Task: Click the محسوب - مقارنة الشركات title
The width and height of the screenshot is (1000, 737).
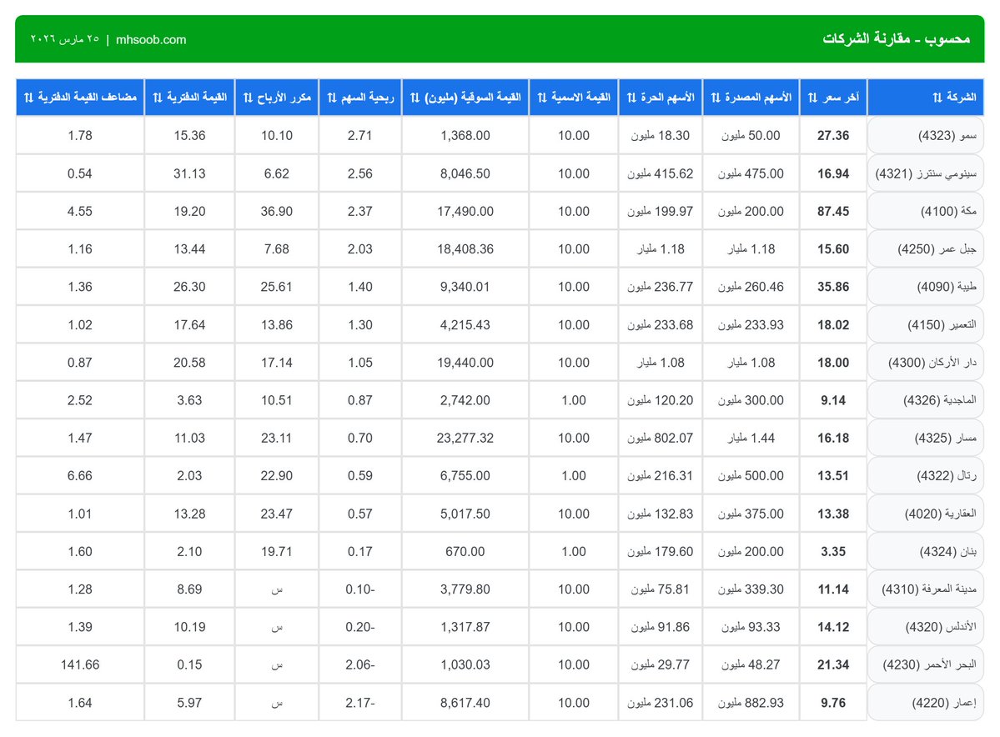Action: [x=896, y=39]
